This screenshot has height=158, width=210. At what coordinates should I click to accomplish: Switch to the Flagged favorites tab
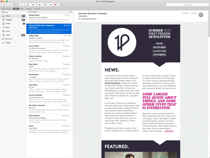tap(29, 9)
